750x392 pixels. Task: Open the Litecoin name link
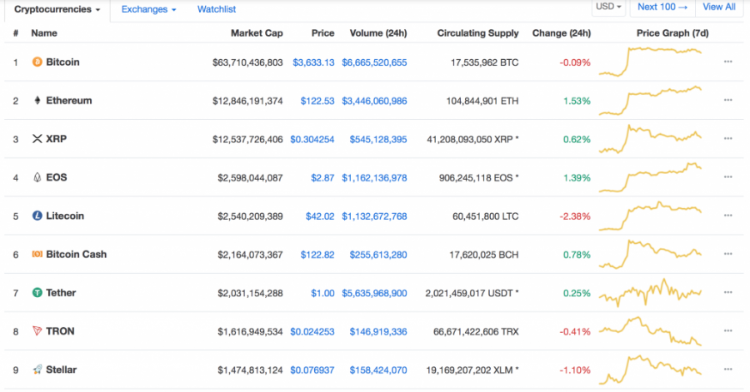pyautogui.click(x=65, y=216)
